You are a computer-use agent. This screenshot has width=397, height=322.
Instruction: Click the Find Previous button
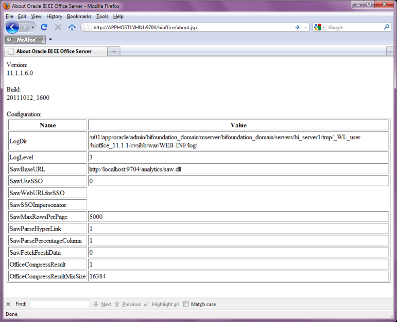(x=128, y=304)
